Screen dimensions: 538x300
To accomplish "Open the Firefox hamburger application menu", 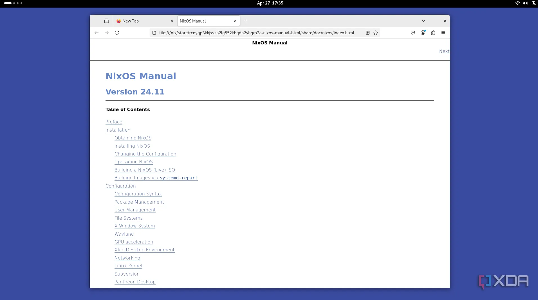I will (x=443, y=33).
